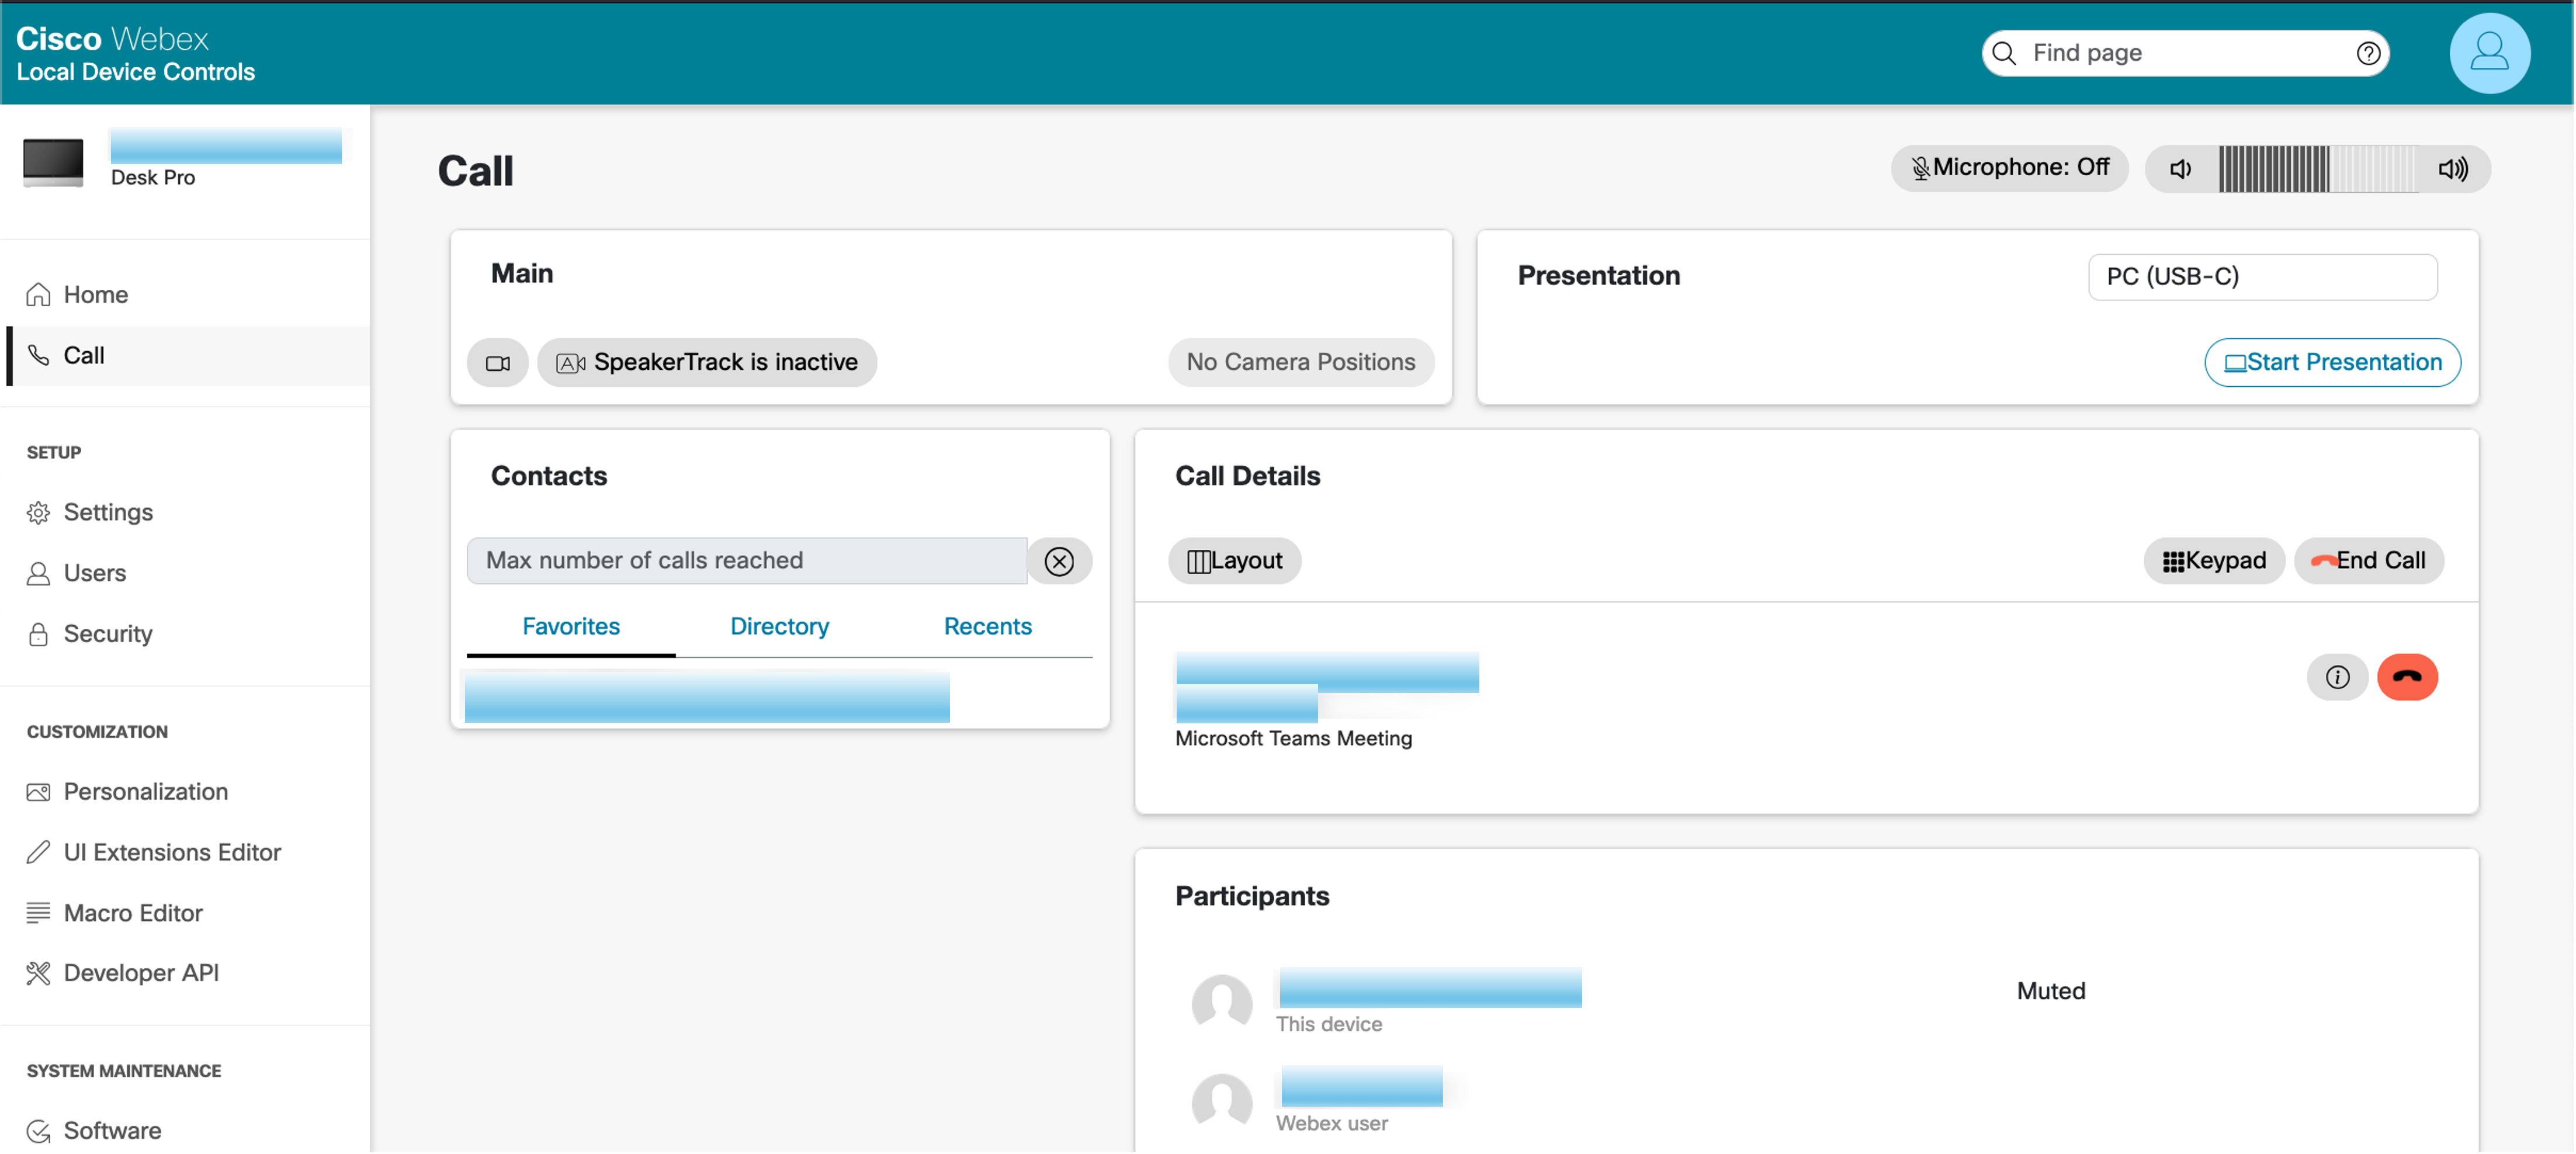Open Macro Editor in sidebar
Viewport: 2576px width, 1154px height.
click(x=133, y=912)
